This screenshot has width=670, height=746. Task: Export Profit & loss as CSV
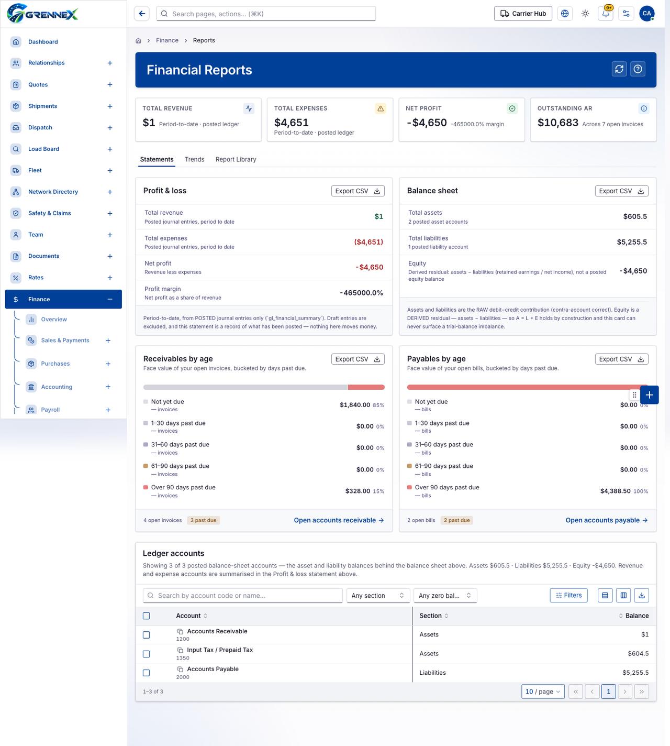tap(358, 191)
